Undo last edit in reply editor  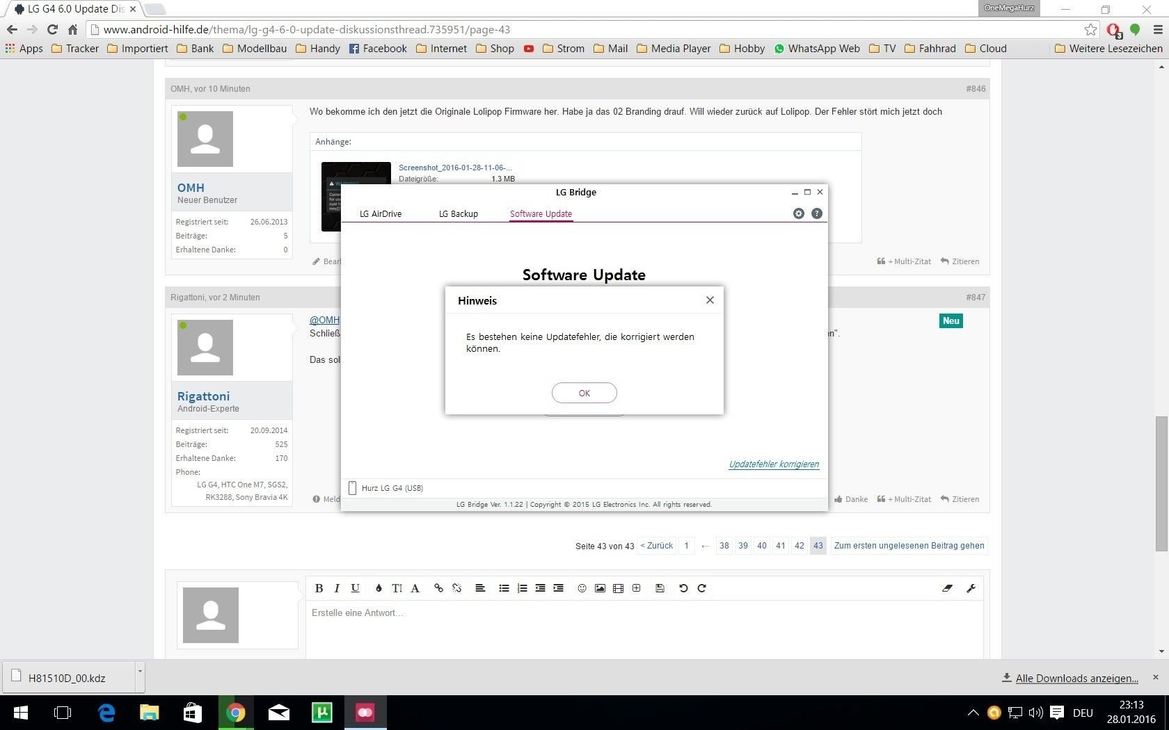click(x=683, y=588)
